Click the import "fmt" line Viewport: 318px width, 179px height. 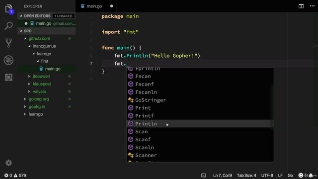pyautogui.click(x=120, y=32)
